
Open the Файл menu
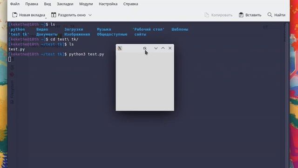point(14,4)
